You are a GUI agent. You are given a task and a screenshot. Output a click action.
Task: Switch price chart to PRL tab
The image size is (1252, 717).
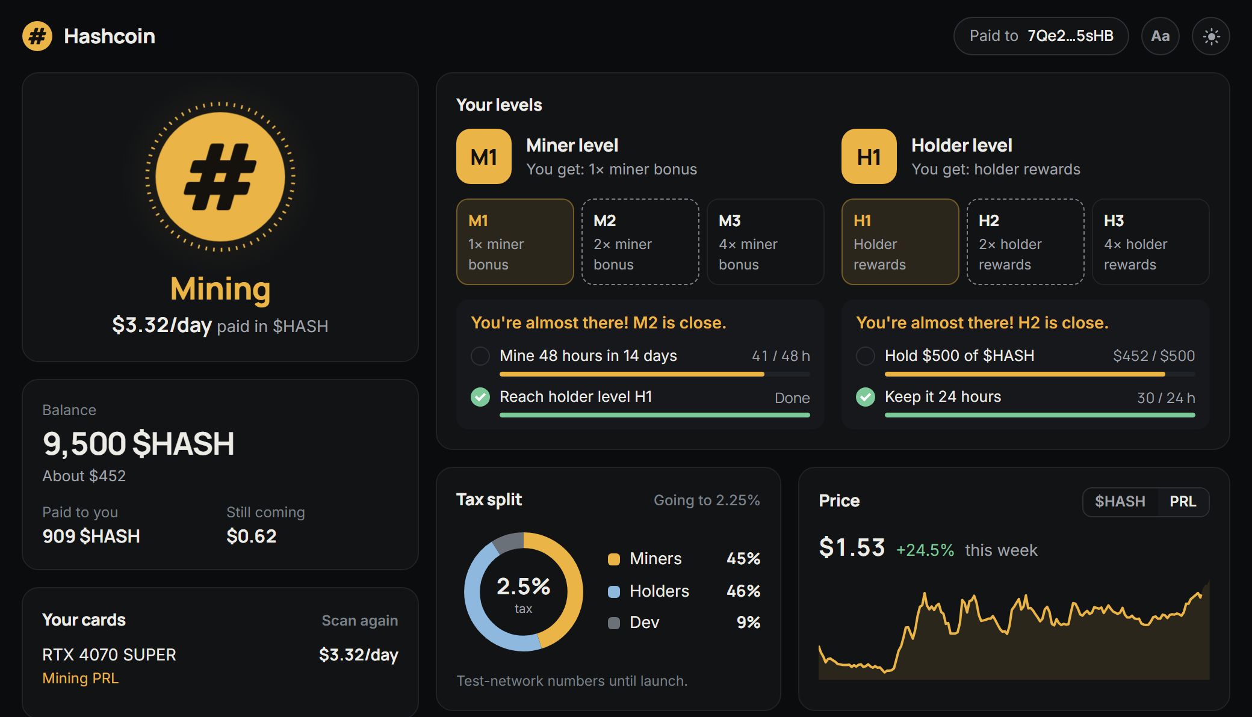click(x=1183, y=502)
